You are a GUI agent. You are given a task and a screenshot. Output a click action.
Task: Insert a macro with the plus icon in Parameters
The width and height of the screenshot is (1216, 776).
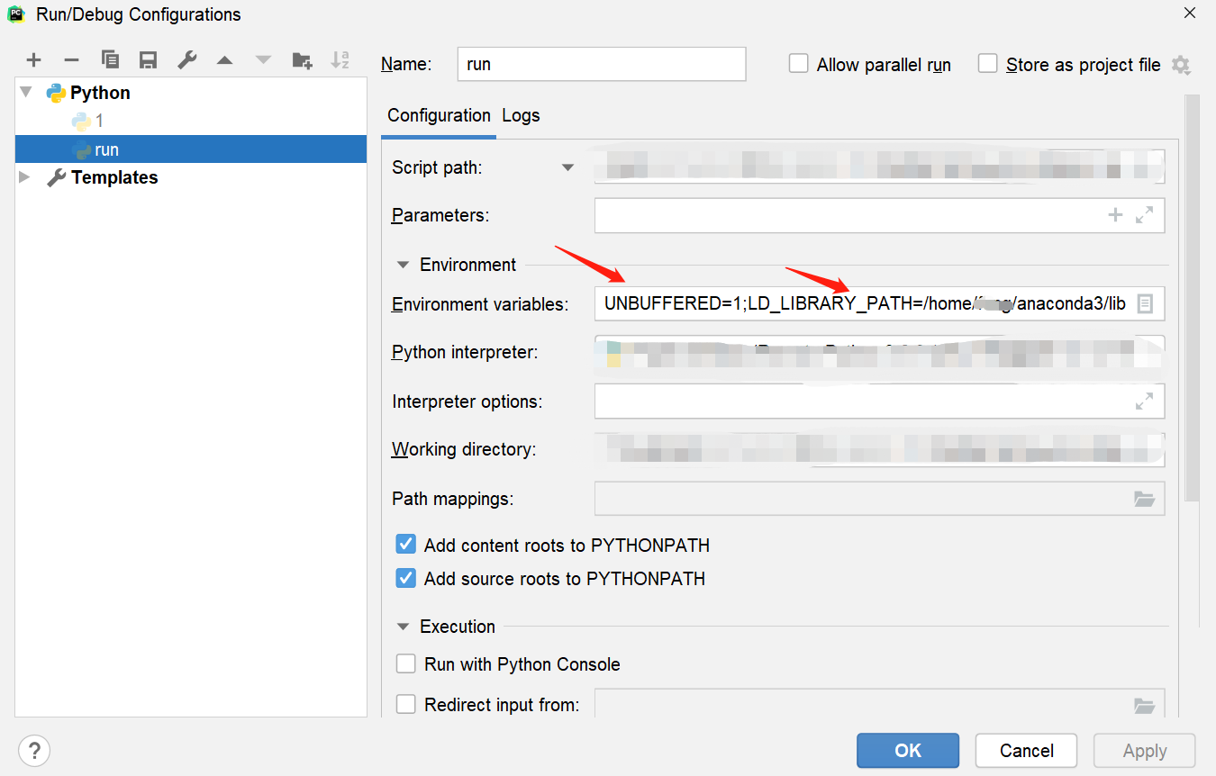[1115, 215]
